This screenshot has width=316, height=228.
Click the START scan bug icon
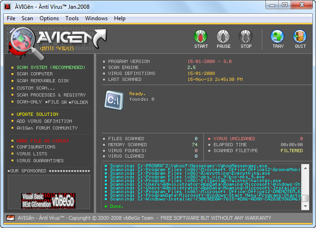(x=201, y=37)
